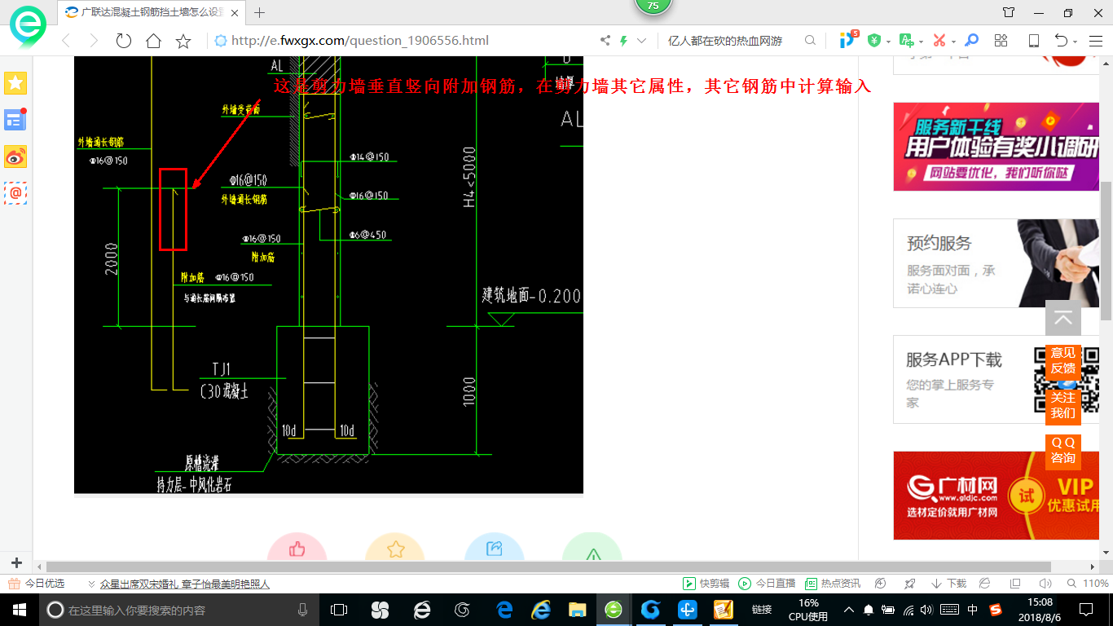Close the current browser tab
This screenshot has width=1113, height=626.
pyautogui.click(x=235, y=12)
